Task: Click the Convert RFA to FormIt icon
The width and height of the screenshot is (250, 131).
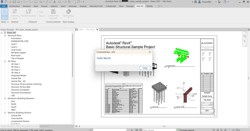Action: pyautogui.click(x=53, y=11)
